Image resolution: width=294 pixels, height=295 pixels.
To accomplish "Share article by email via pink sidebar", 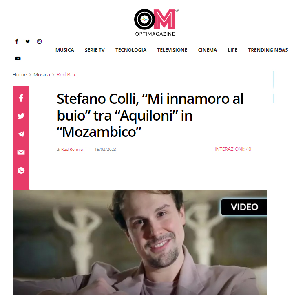I will pos(21,152).
